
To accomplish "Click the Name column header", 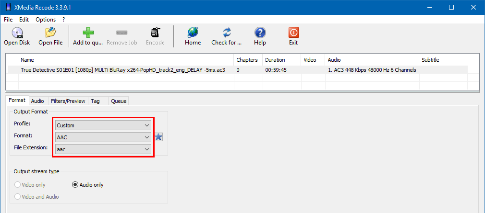I will pos(126,60).
